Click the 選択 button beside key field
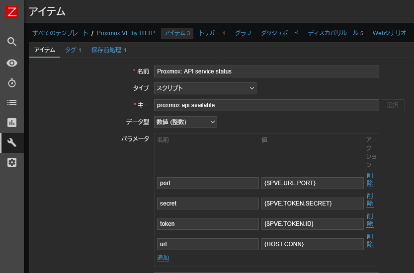 392,105
